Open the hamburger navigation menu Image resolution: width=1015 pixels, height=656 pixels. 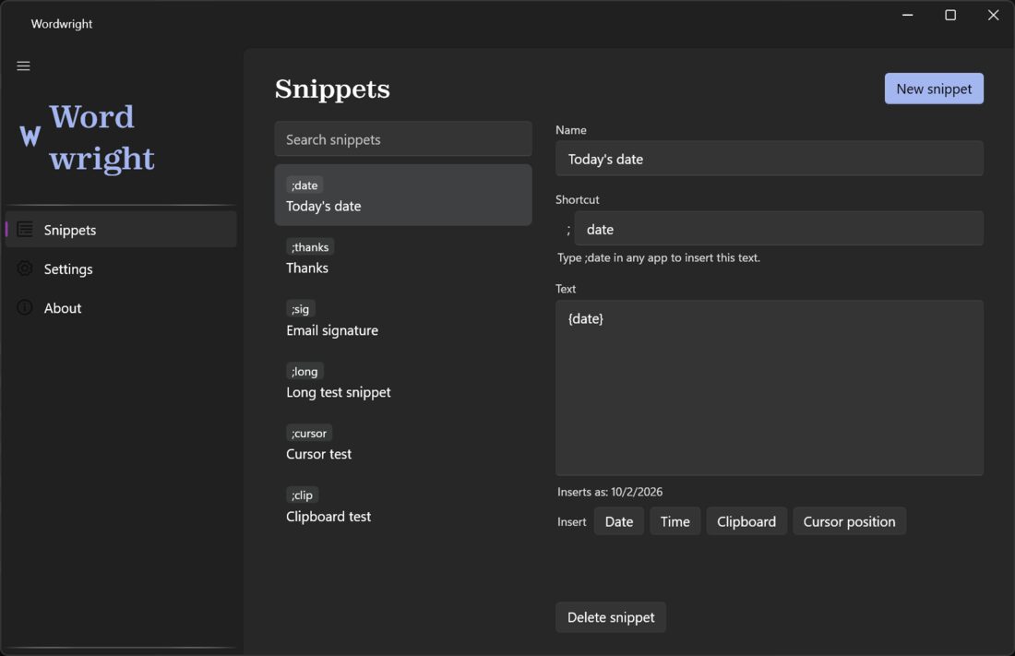[23, 66]
